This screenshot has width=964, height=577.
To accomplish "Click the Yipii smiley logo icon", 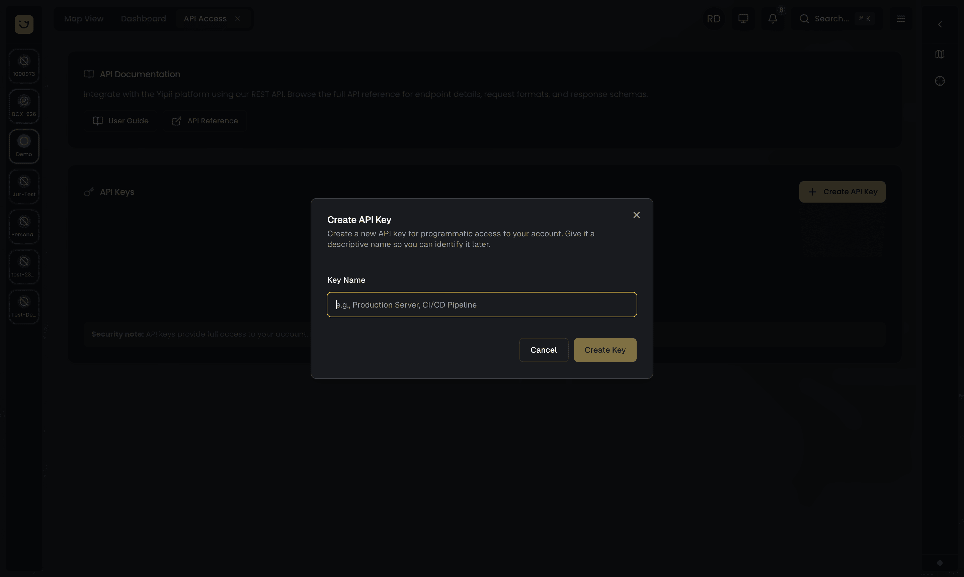I will pos(24,24).
